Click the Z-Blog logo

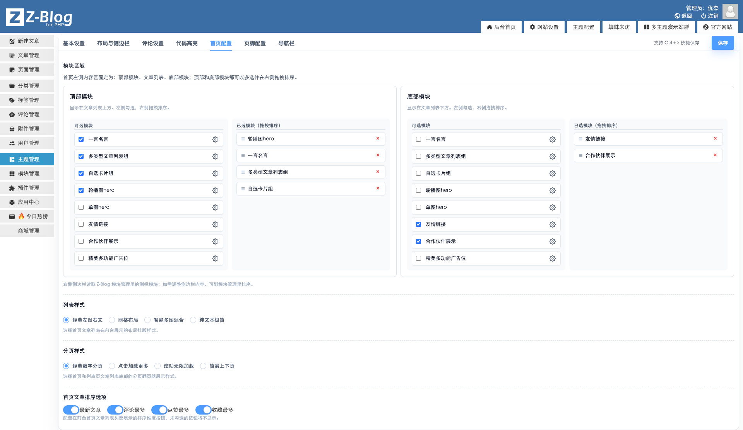(x=39, y=17)
